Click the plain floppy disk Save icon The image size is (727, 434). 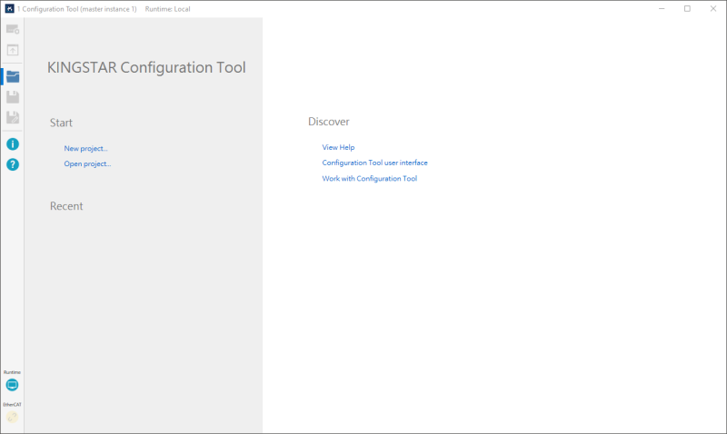[13, 97]
